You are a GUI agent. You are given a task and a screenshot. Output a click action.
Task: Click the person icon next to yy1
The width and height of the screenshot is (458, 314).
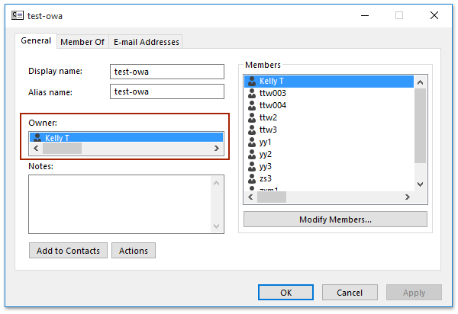[252, 143]
